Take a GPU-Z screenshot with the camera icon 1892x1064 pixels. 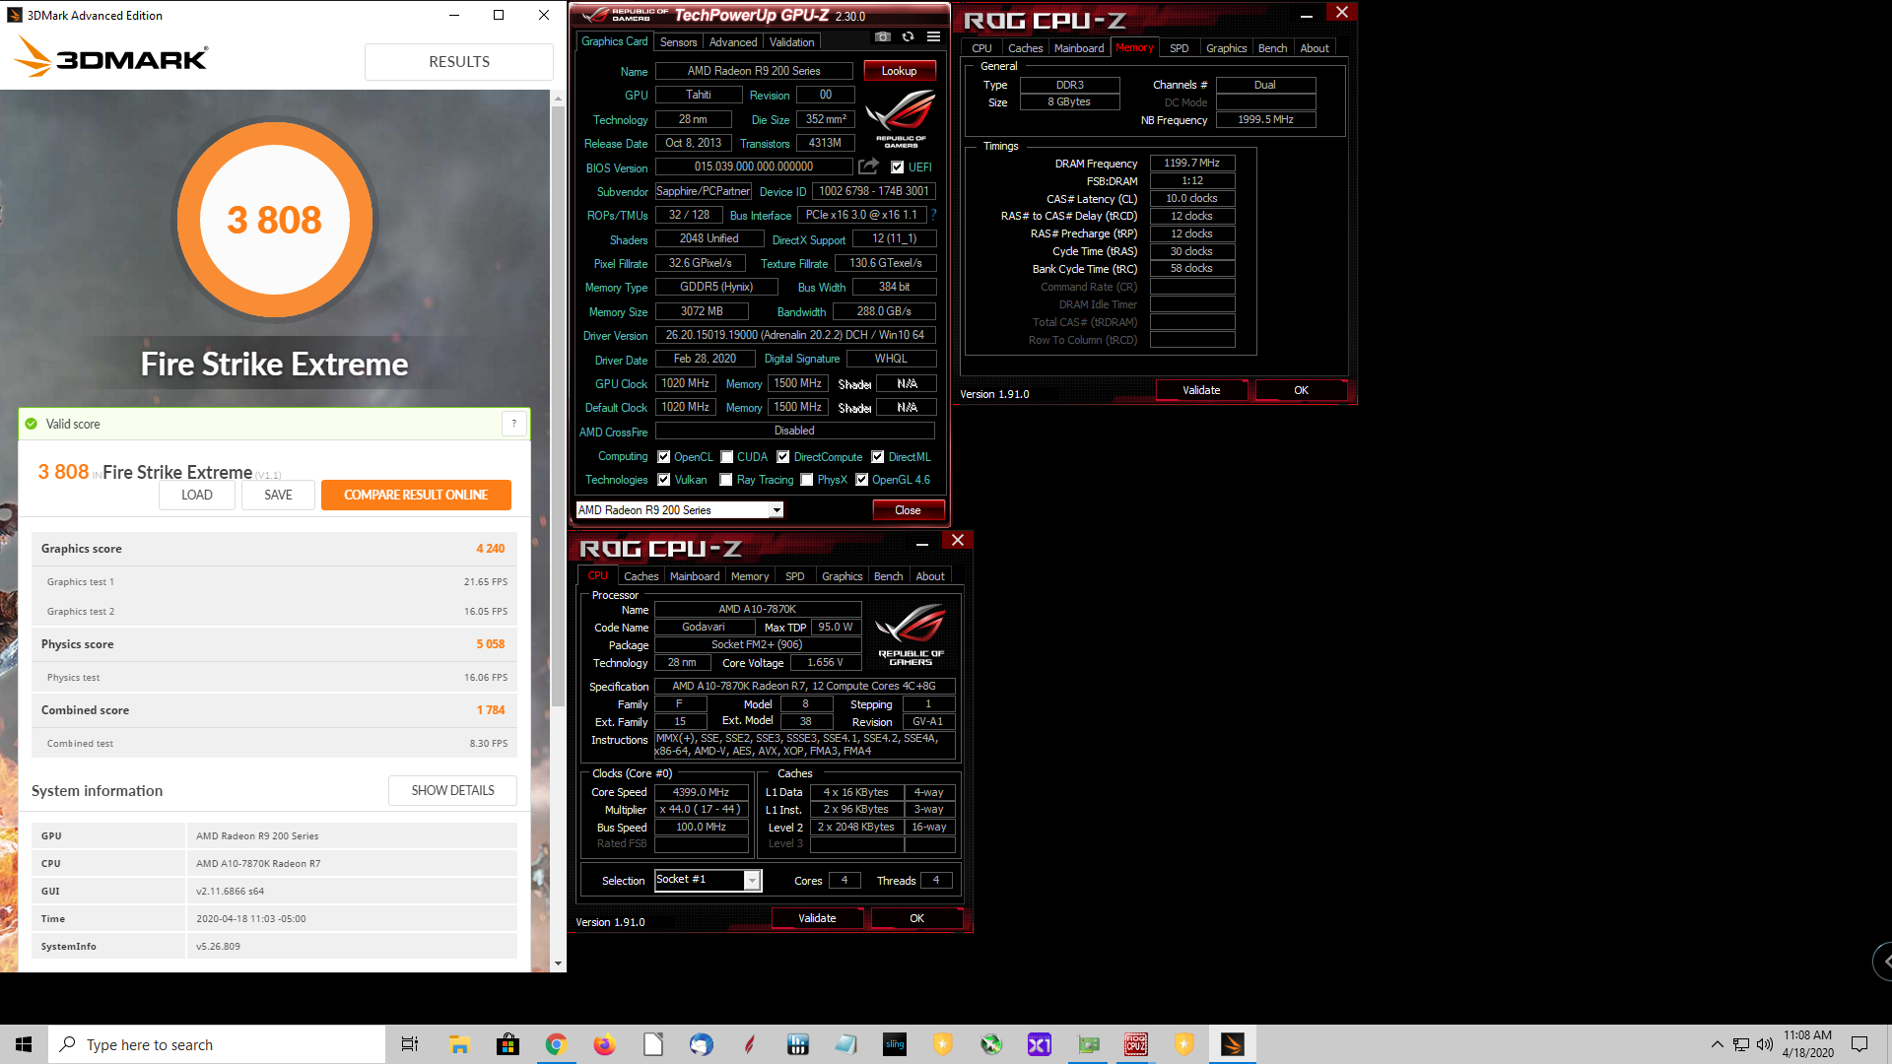[883, 37]
